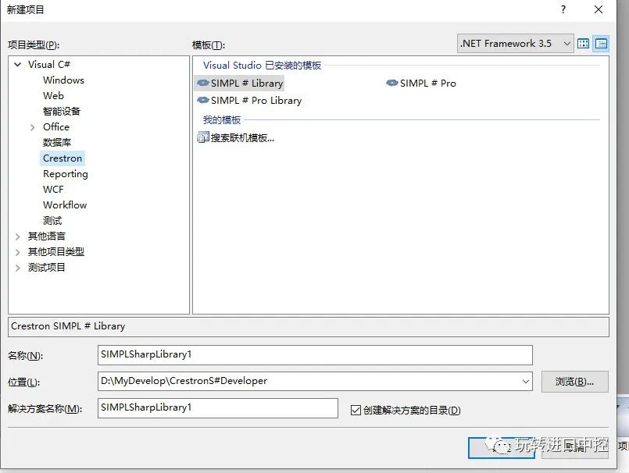The height and width of the screenshot is (473, 629).
Task: Select Web project type
Action: point(53,96)
